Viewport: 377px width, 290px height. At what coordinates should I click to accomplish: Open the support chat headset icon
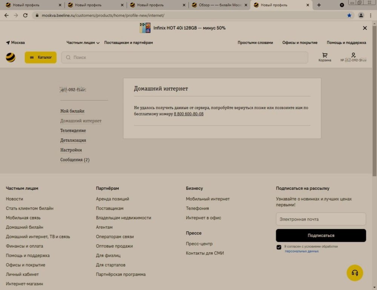click(354, 273)
